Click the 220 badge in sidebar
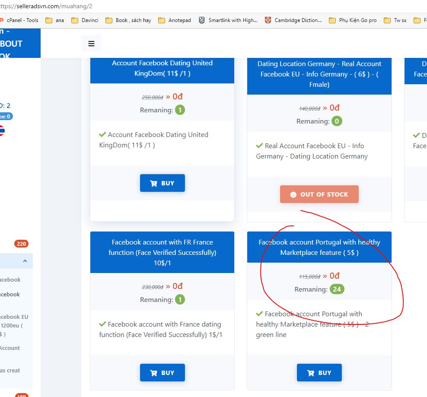The image size is (427, 397). (x=21, y=244)
